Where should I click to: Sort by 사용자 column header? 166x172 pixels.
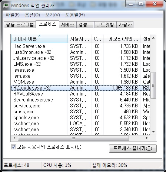click(79, 39)
